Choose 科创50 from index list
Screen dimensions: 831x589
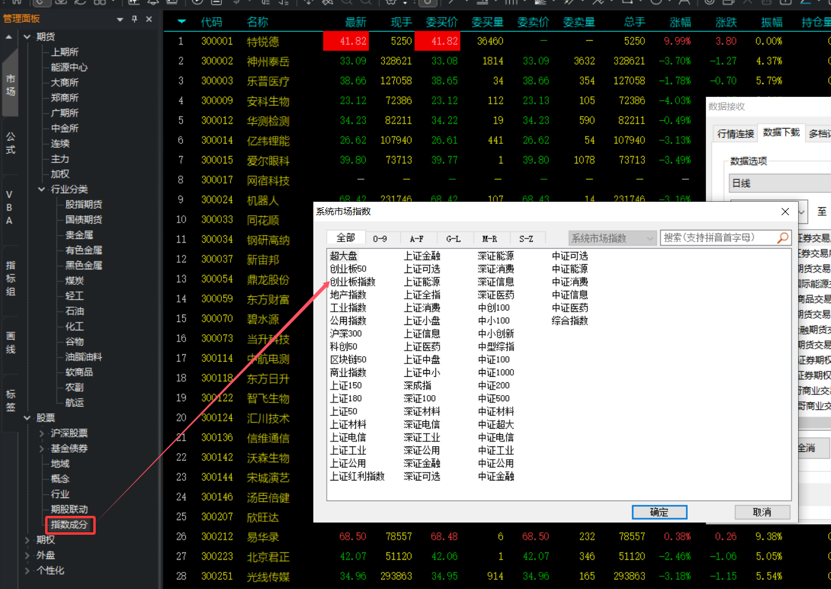(343, 346)
